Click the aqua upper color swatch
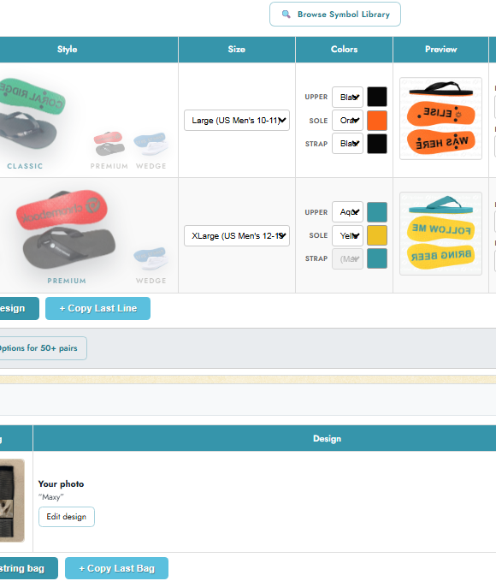Viewport: 496px width, 587px height. tap(377, 212)
